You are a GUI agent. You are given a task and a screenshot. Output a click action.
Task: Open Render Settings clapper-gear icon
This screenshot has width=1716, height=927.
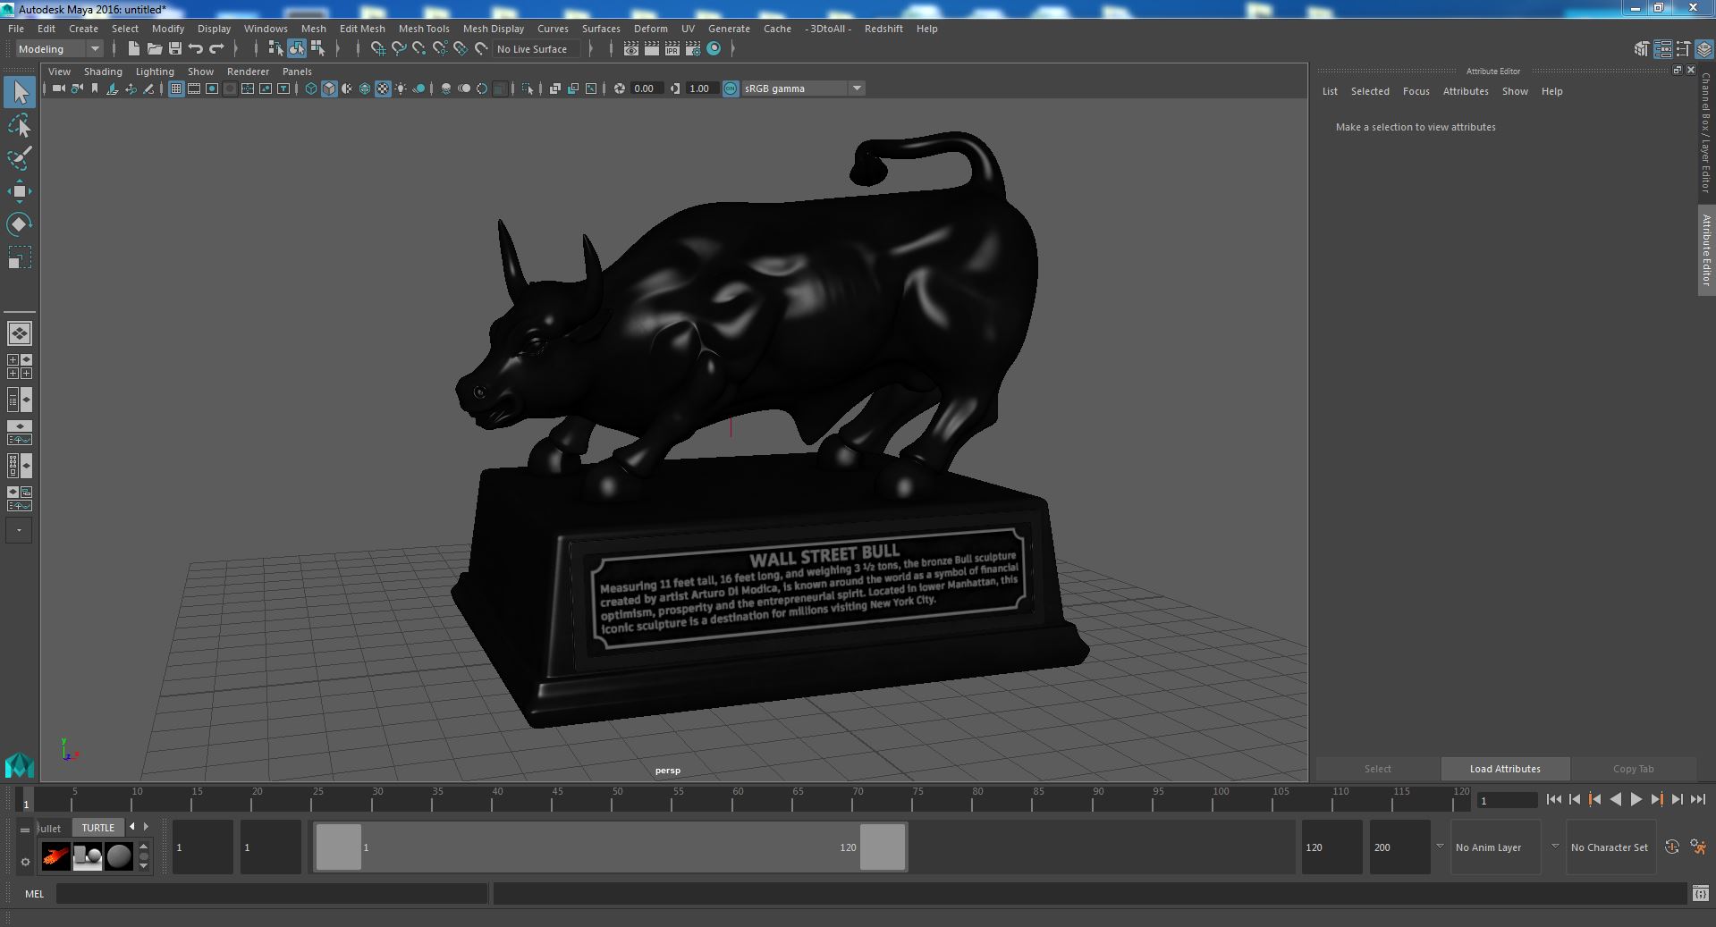693,49
